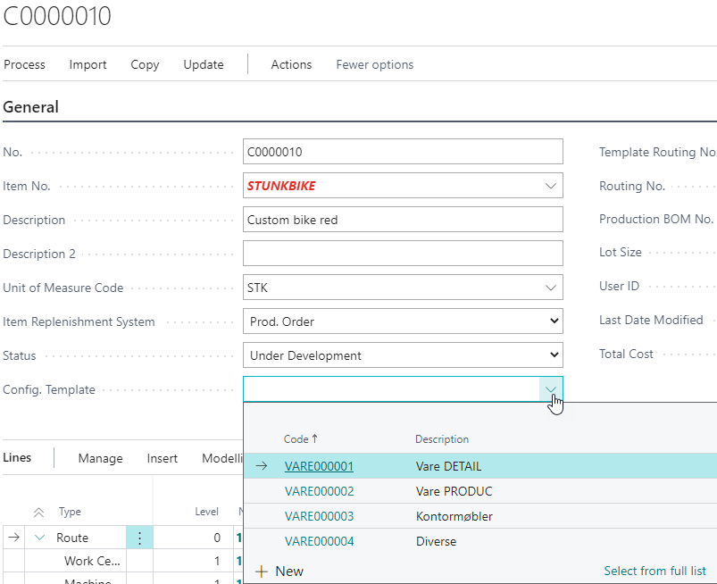Open the Type cell chevron on the Route line
717x584 pixels.
point(38,537)
